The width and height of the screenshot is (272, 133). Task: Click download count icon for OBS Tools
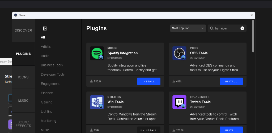click(x=174, y=81)
